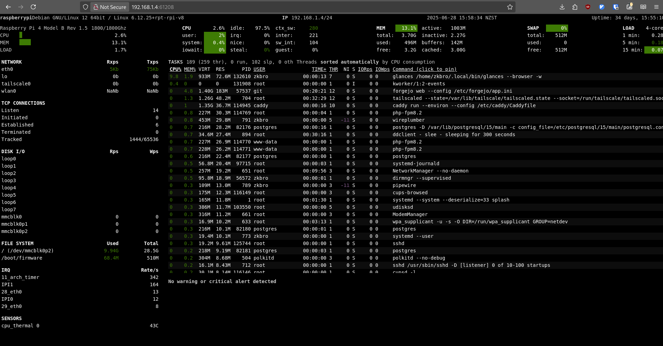Open the Firefox hamburger menu
This screenshot has width=663, height=346.
656,7
